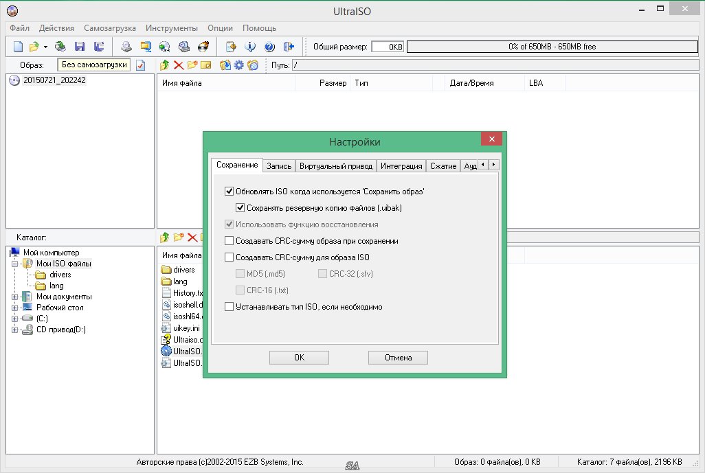Screen dimensions: 705x473
Task: Switch to the Сжатие tab
Action: [443, 165]
